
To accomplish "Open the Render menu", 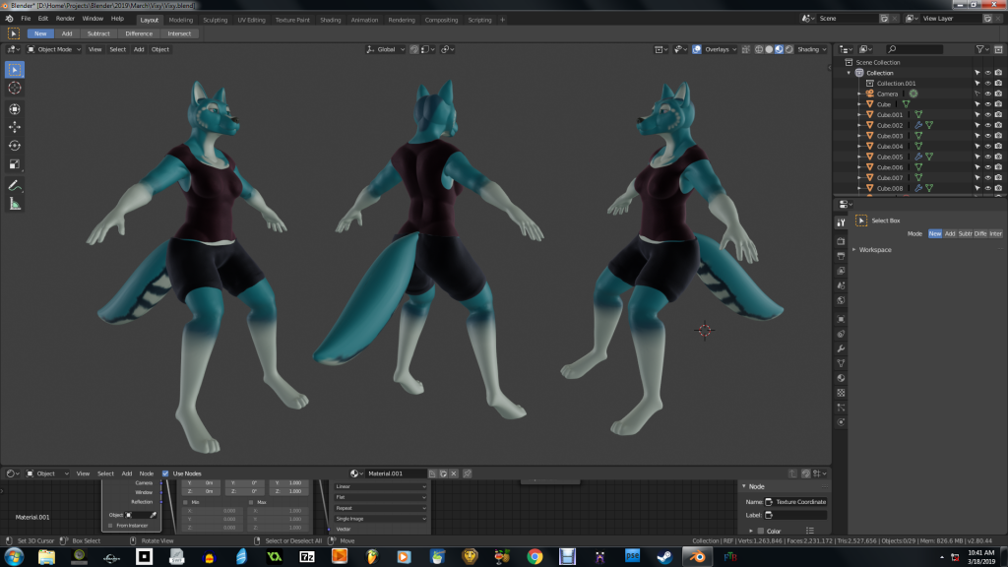I will click(65, 19).
